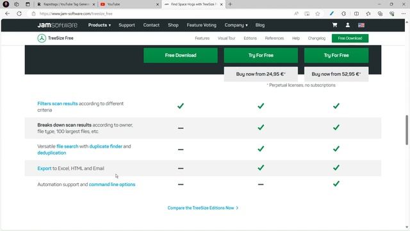This screenshot has width=410, height=231.
Task: Click the Free Download button in sub-navigation
Action: tap(350, 38)
